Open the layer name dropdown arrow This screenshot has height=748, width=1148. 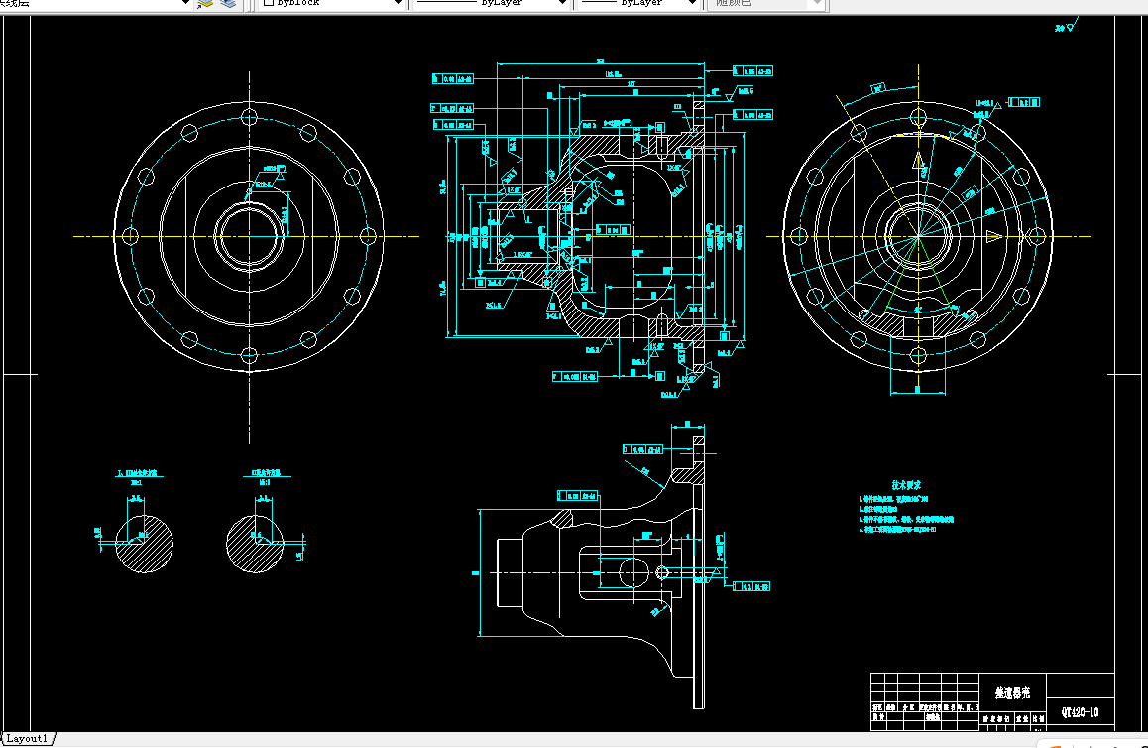pos(186,3)
